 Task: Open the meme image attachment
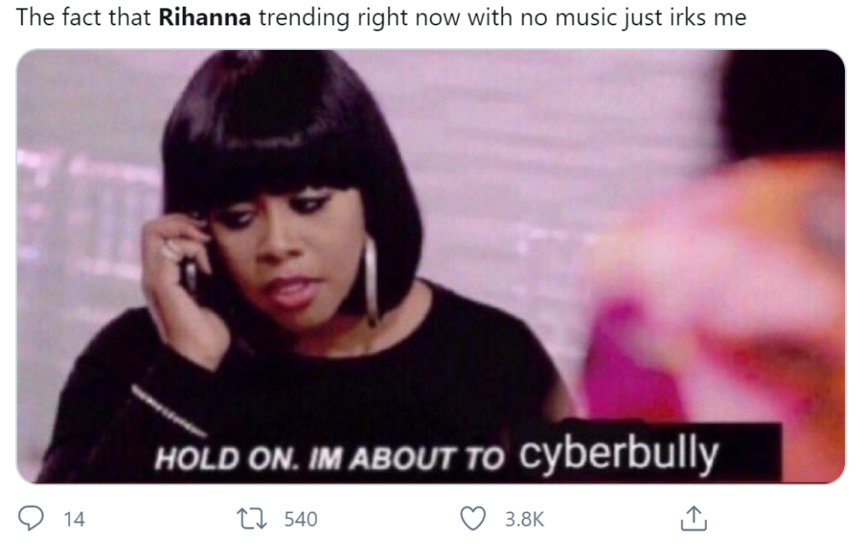pyautogui.click(x=430, y=267)
